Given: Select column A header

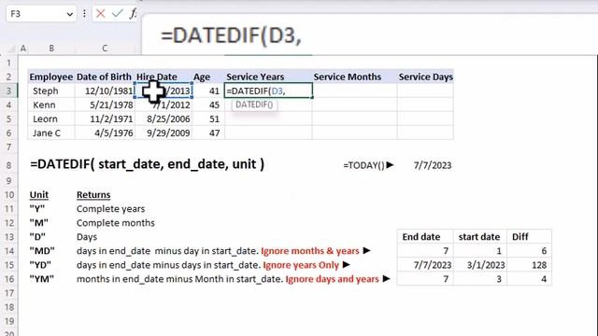Looking at the screenshot, I should click(23, 49).
